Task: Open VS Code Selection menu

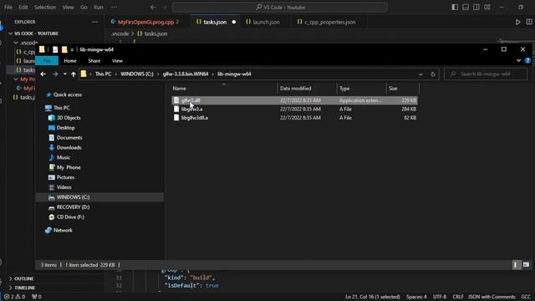Action: pos(44,8)
